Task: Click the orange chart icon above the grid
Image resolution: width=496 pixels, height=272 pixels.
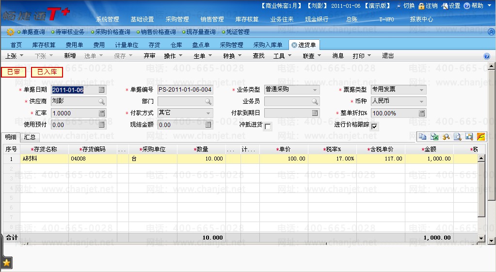Action: [481, 137]
